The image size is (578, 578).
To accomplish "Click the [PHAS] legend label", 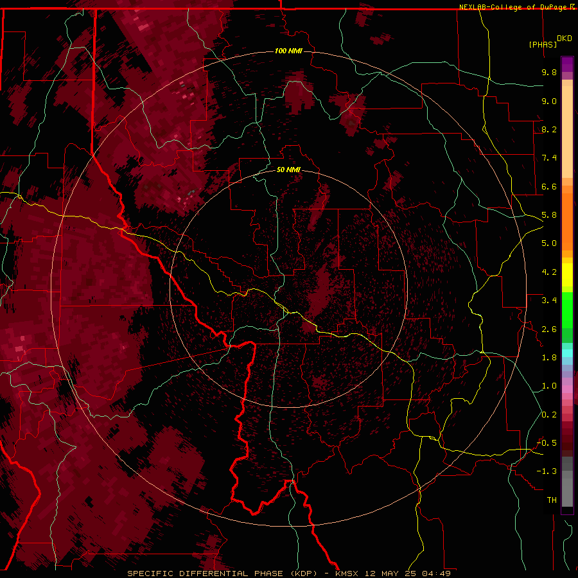I will coord(543,44).
